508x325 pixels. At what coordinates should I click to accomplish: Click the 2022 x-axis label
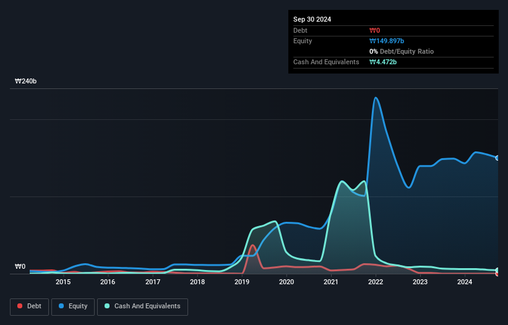pyautogui.click(x=376, y=282)
